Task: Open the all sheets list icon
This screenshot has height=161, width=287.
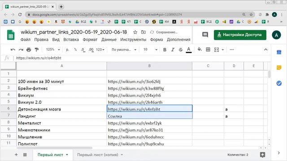Action: [x=25, y=155]
